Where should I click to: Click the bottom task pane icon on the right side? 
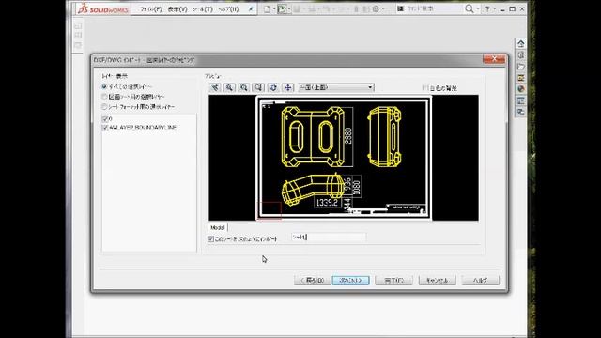520,112
